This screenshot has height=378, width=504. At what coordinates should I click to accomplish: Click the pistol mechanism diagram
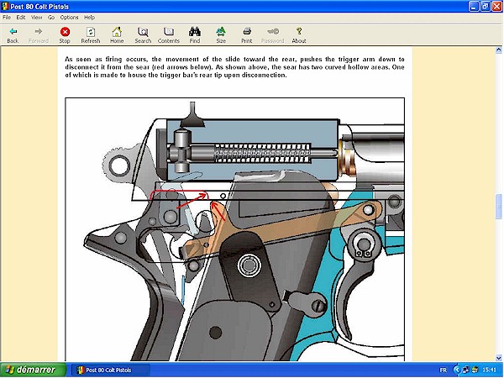pyautogui.click(x=234, y=229)
